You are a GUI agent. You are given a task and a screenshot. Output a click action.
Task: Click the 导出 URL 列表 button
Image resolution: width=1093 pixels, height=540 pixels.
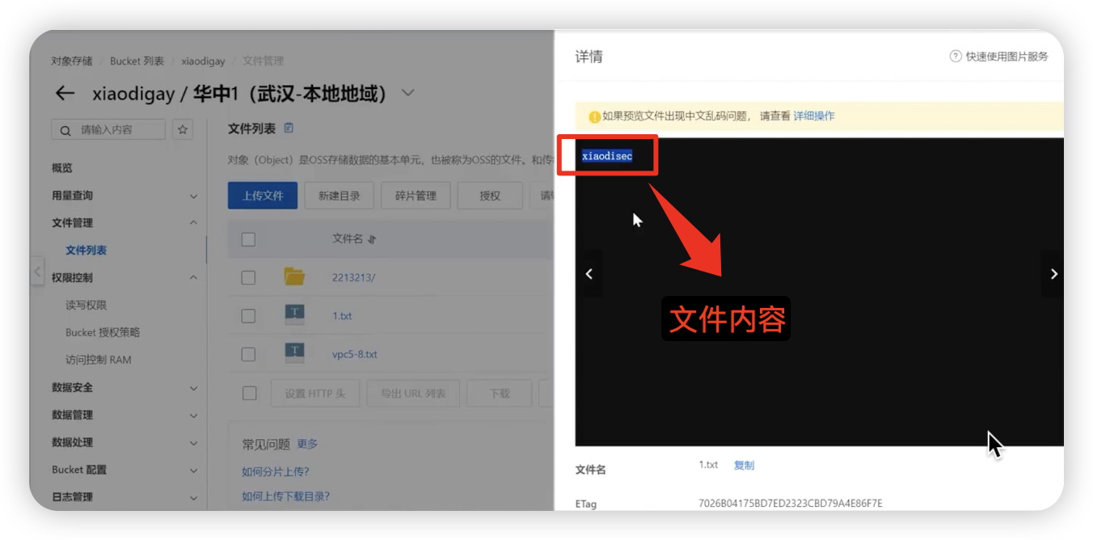coord(413,394)
